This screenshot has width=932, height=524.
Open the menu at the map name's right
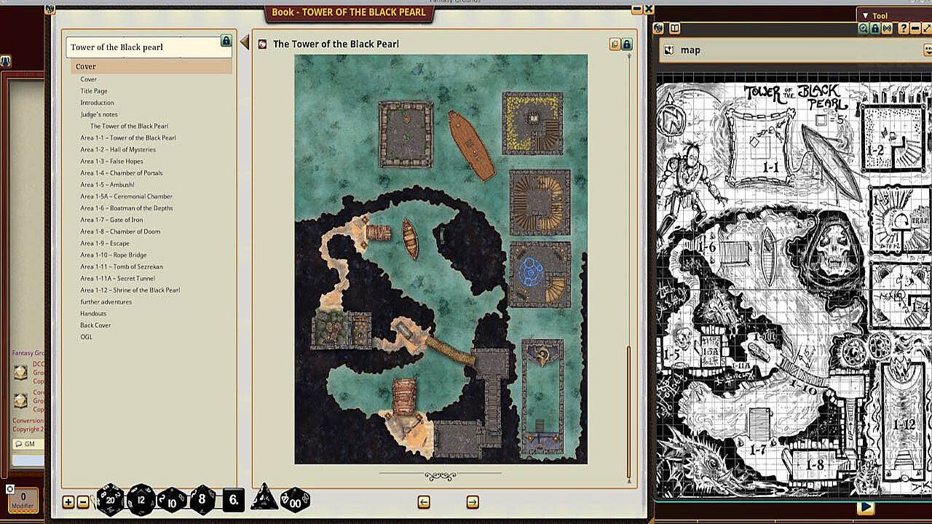(928, 49)
